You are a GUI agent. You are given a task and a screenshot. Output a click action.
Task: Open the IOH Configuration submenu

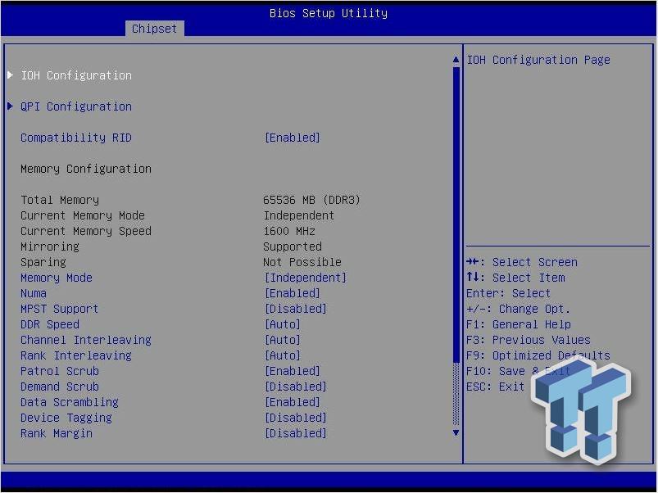tap(76, 75)
